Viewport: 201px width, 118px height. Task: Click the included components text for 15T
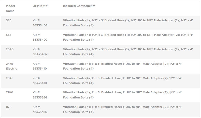pyautogui.click(x=122, y=110)
